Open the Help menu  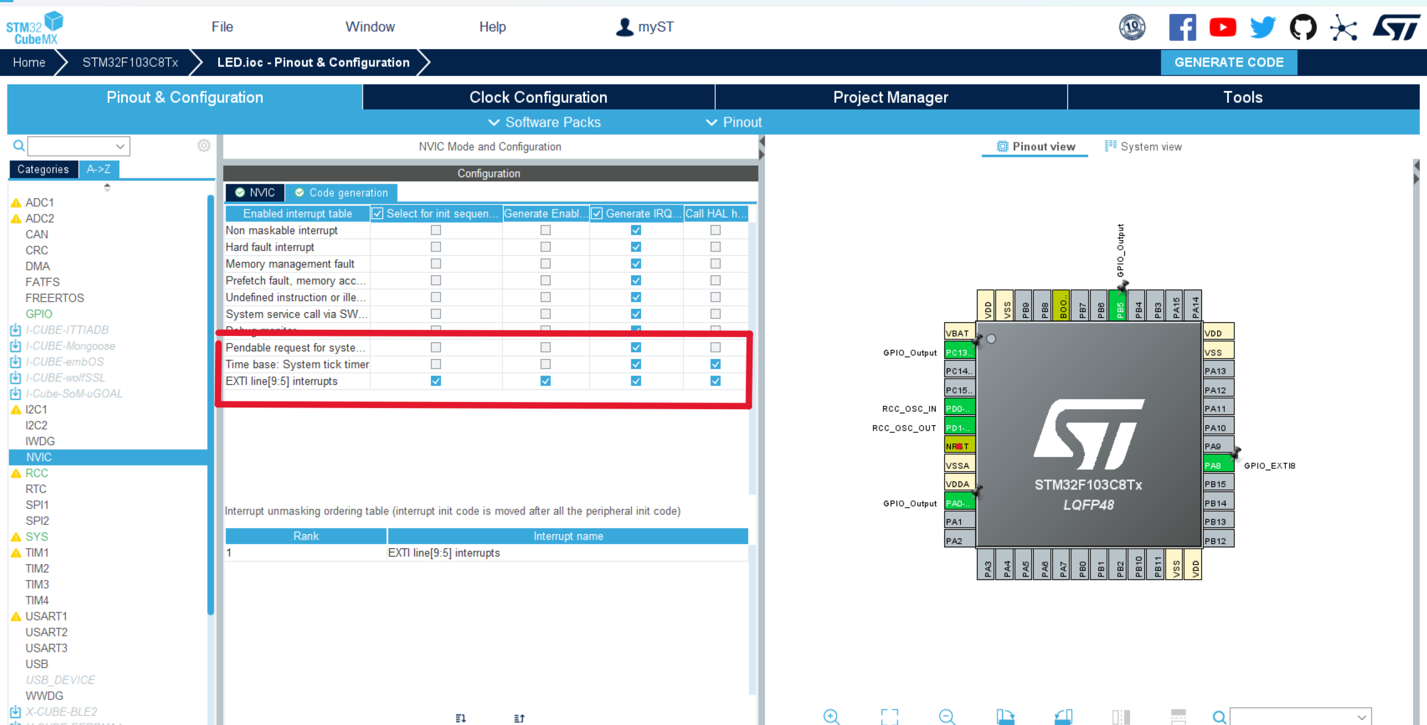[492, 27]
